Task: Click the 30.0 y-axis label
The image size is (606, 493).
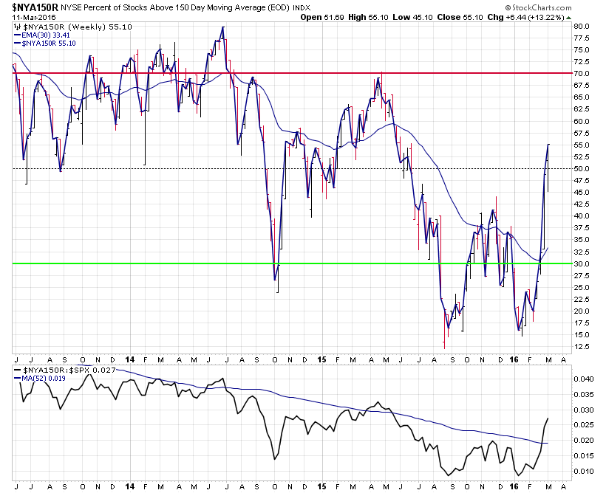Action: click(x=582, y=264)
